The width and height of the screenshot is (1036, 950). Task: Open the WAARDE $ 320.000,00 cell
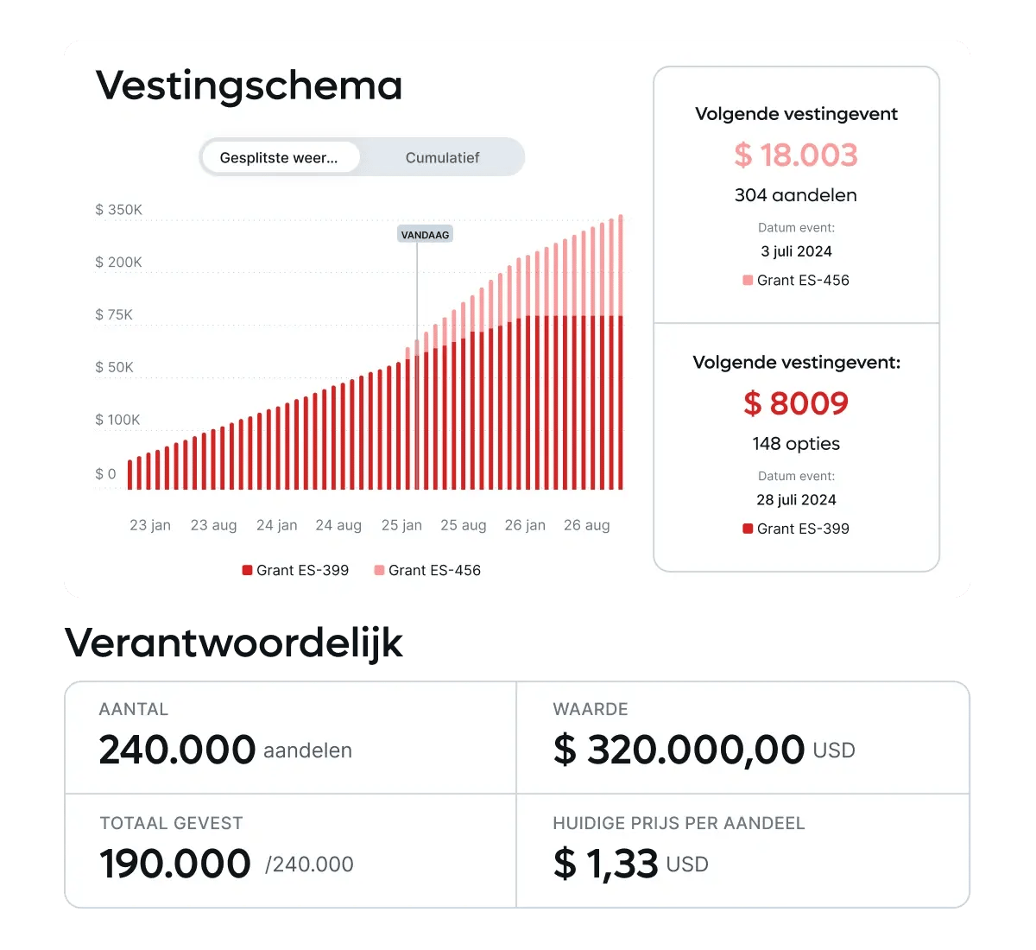click(x=742, y=738)
